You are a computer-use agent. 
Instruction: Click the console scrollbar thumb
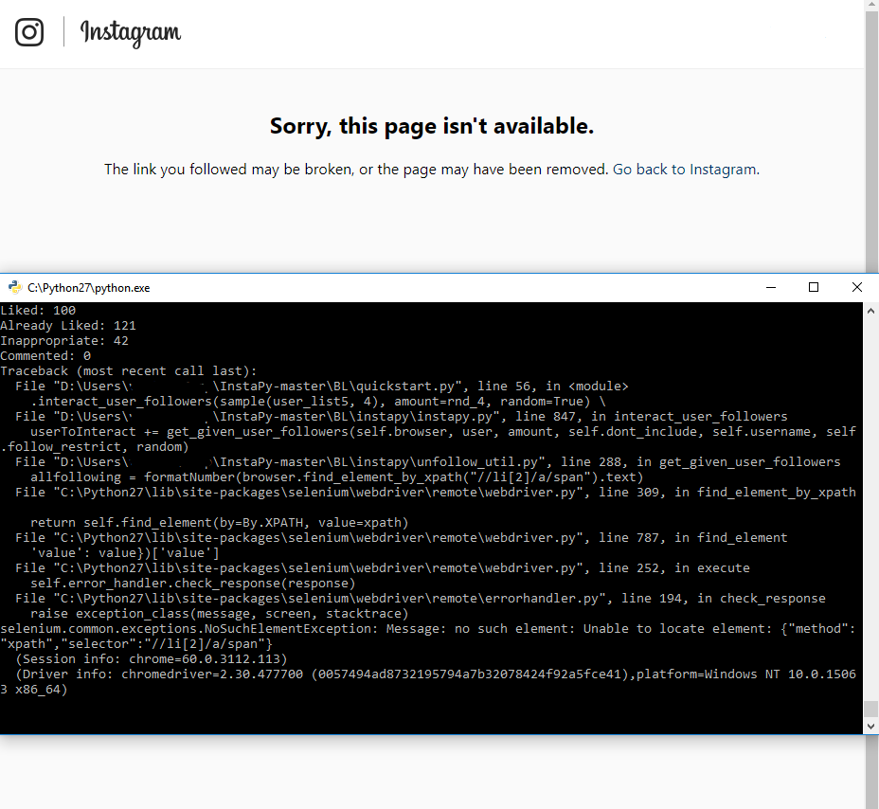click(x=870, y=709)
